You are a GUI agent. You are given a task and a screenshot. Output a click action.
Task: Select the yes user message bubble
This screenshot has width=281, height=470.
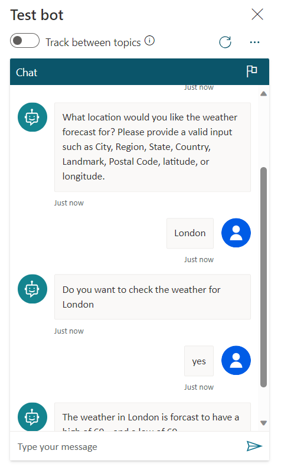199,361
